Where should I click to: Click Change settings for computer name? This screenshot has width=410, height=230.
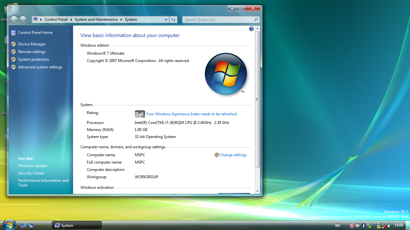coord(233,155)
